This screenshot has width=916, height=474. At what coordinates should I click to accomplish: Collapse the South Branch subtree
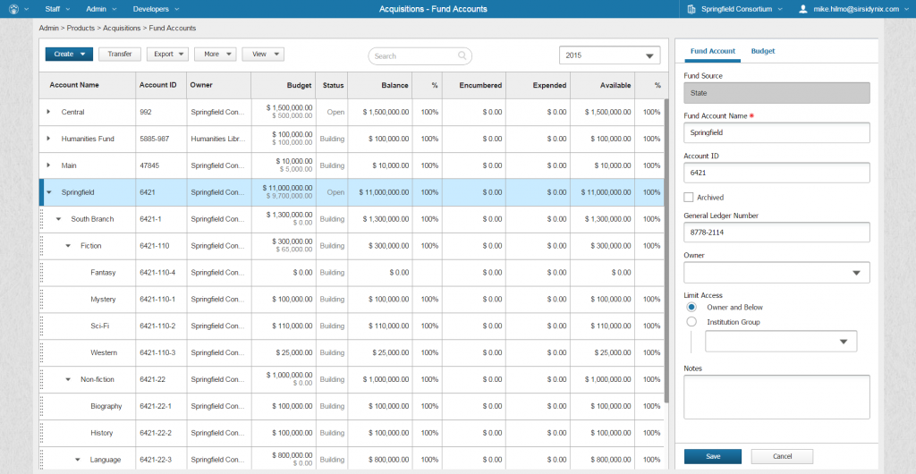point(58,219)
